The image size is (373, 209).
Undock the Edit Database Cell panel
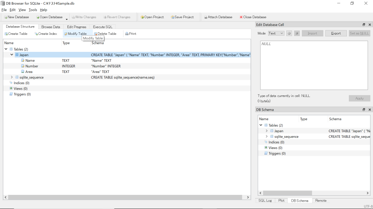pos(364,25)
